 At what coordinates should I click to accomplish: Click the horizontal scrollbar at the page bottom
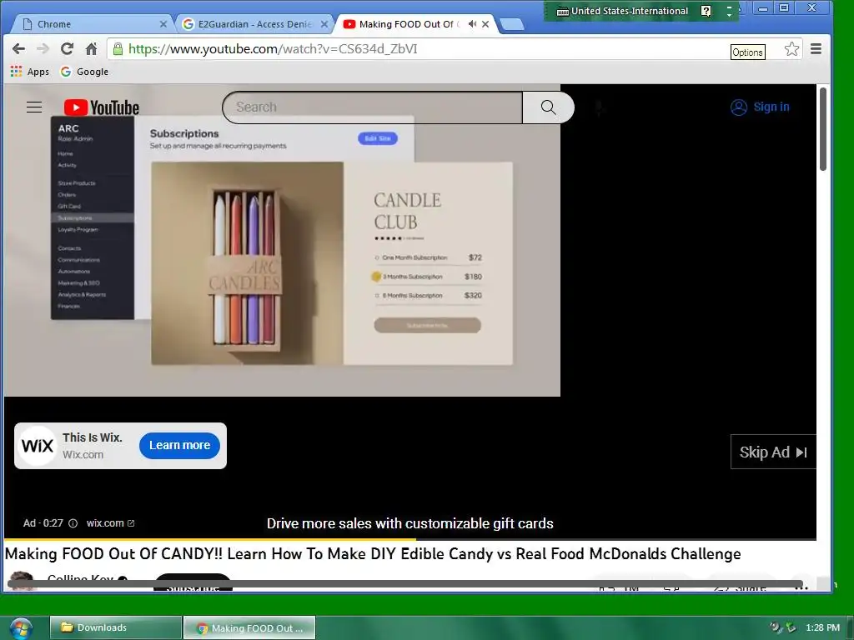[x=405, y=583]
